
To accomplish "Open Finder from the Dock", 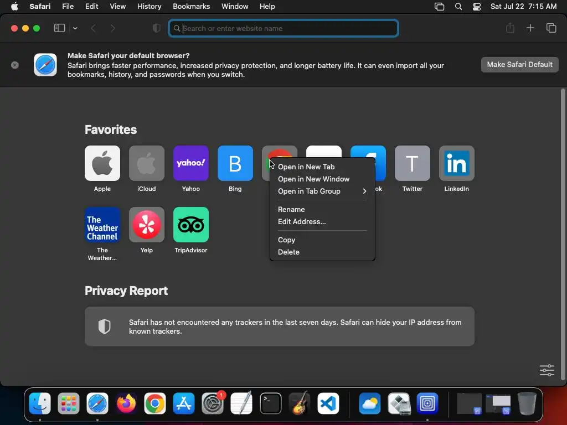I will click(x=40, y=403).
